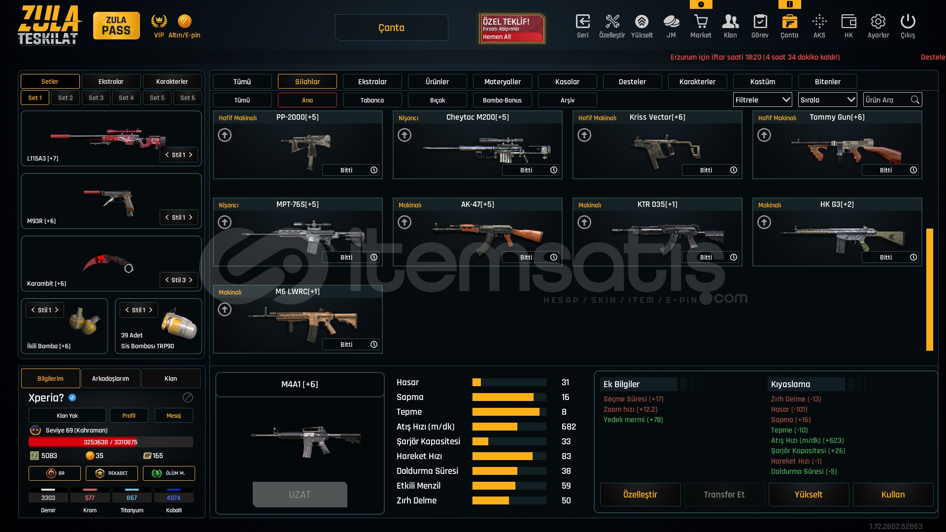
Task: Open the JM coins icon
Action: pos(671,21)
